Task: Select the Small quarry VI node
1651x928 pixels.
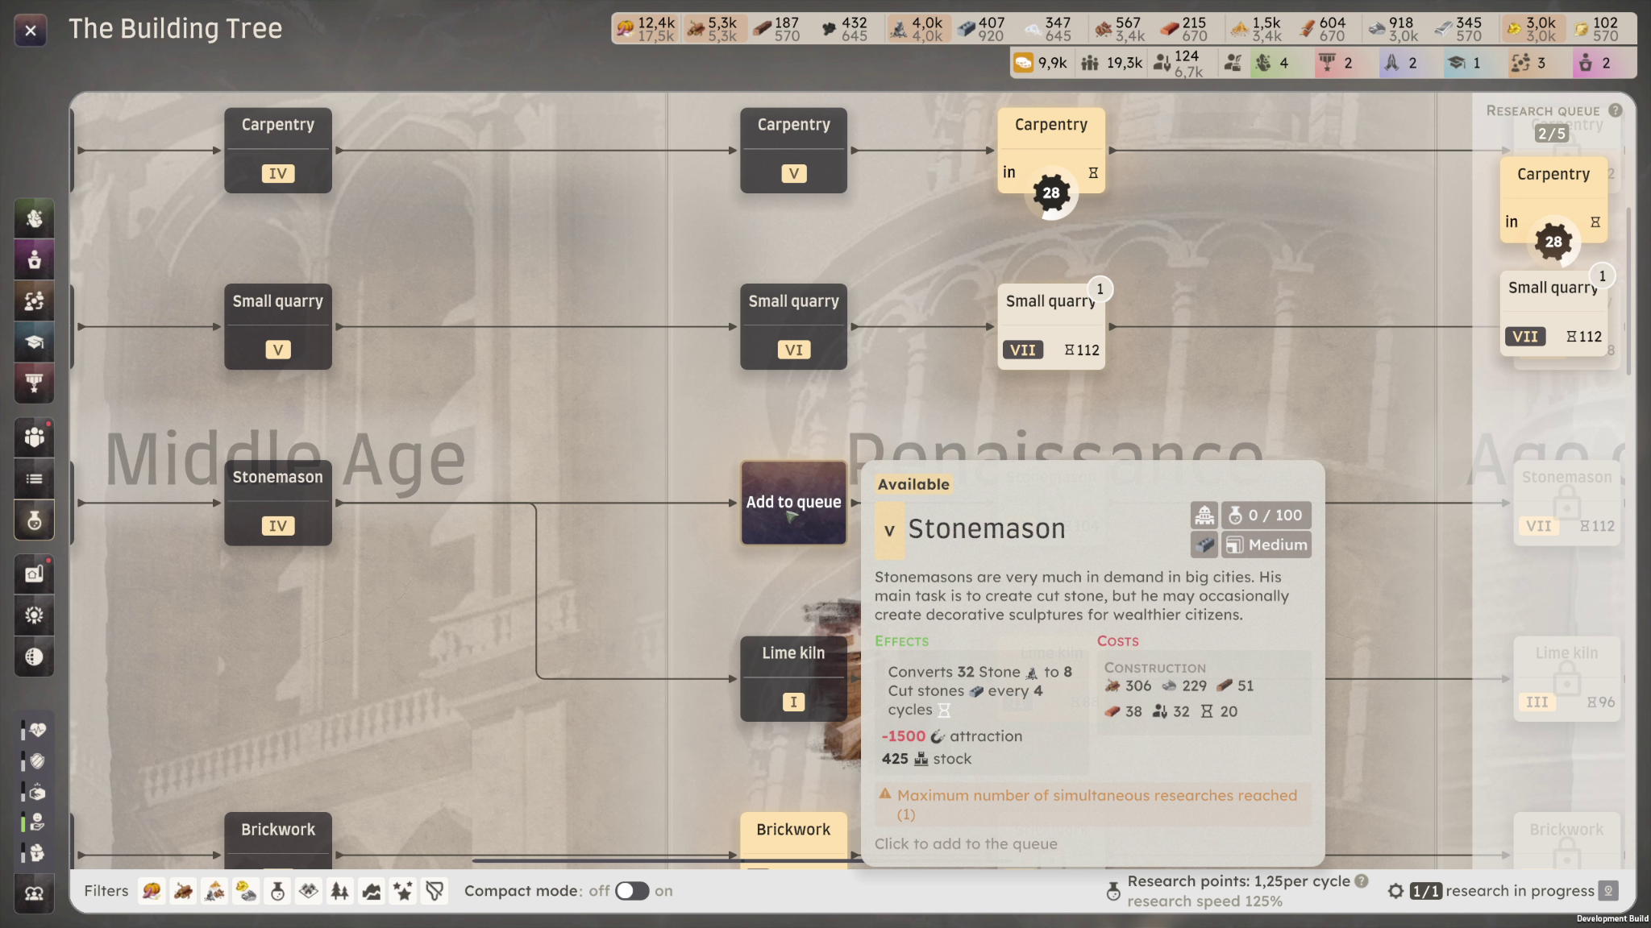Action: click(x=793, y=326)
